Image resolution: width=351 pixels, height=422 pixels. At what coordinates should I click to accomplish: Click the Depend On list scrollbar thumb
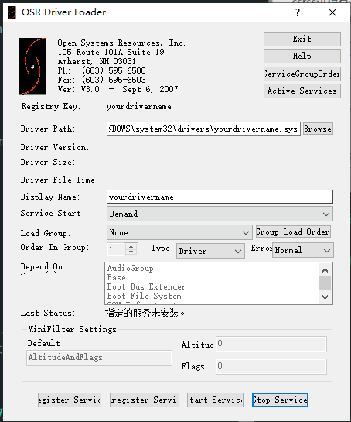click(x=325, y=283)
